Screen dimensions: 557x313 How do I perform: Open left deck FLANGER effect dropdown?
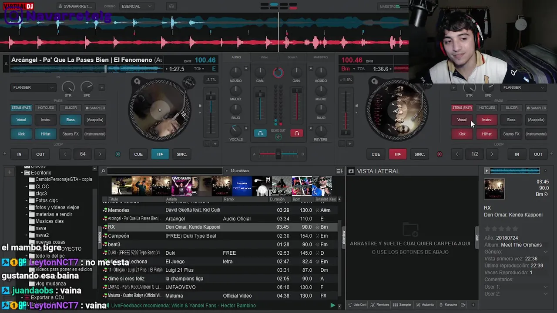33,87
